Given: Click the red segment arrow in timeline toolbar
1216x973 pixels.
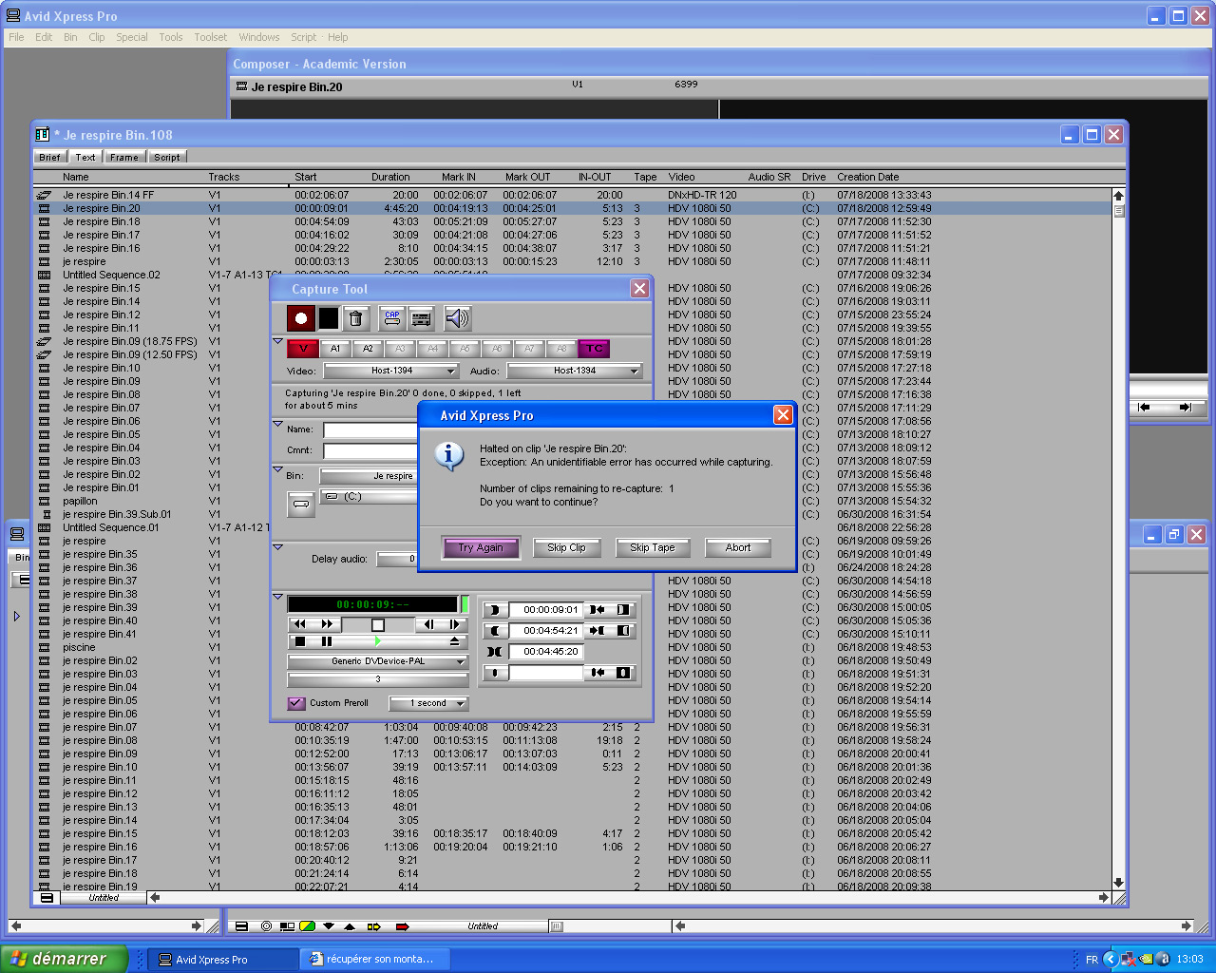Looking at the screenshot, I should (402, 926).
